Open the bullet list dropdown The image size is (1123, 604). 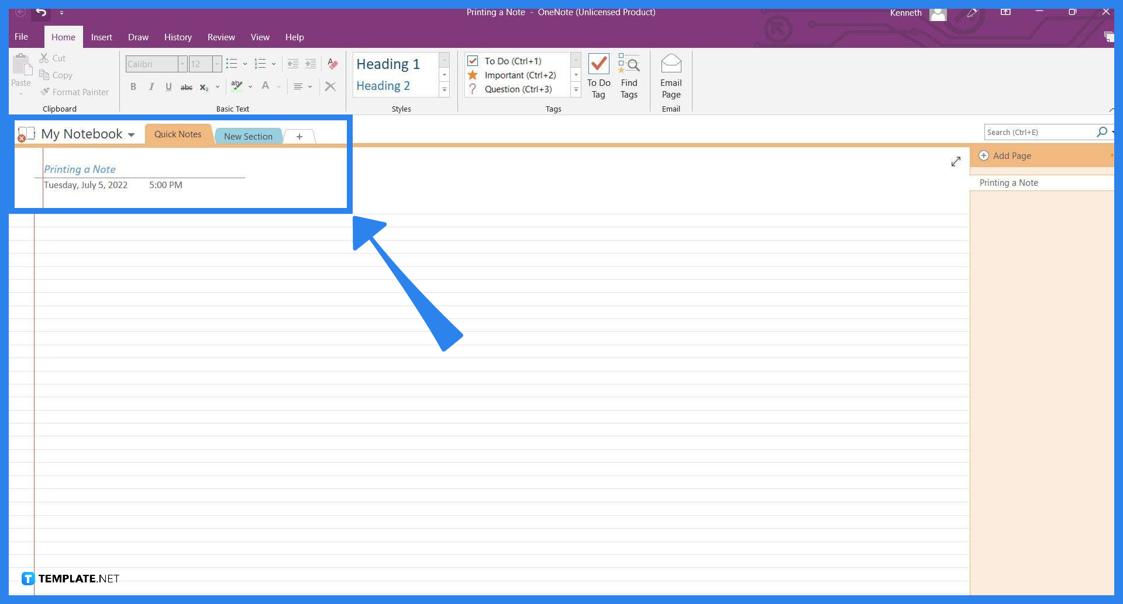(x=244, y=64)
